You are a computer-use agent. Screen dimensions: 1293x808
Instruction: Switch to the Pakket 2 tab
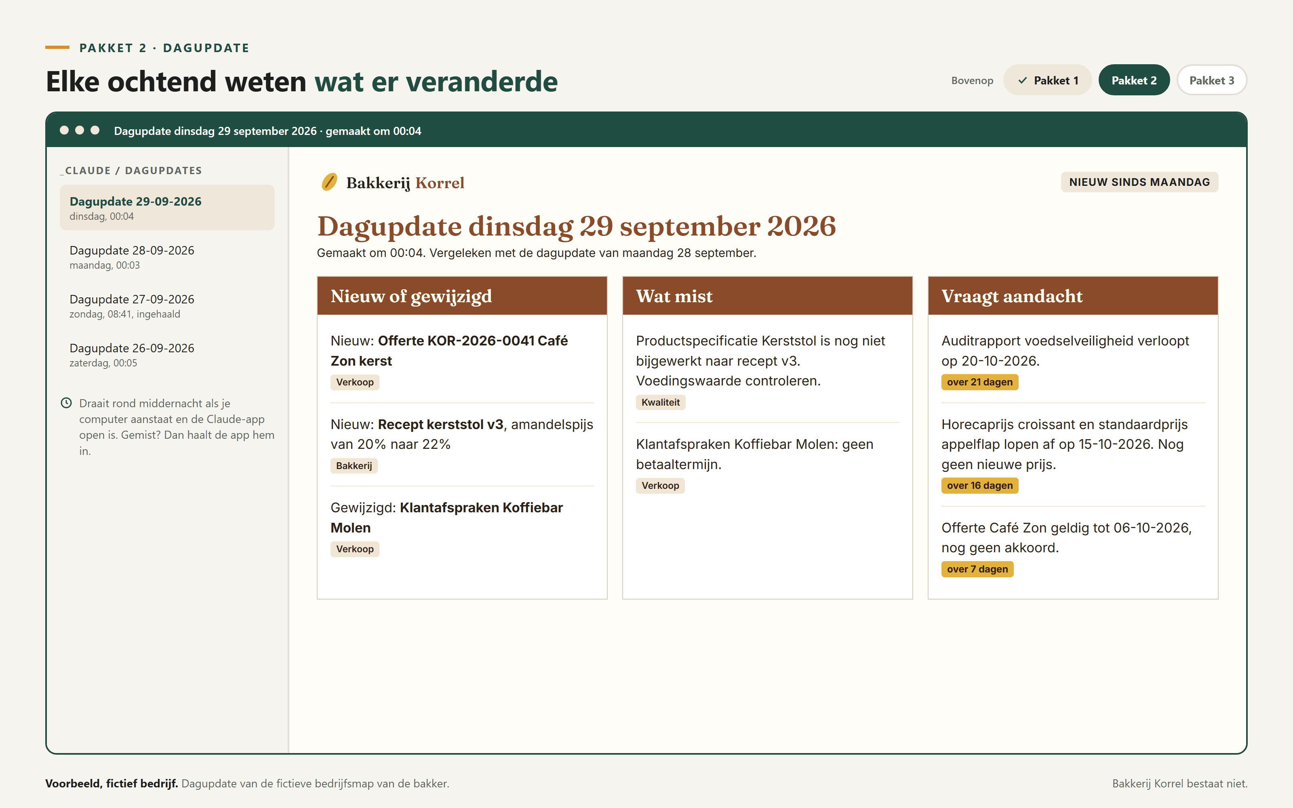pos(1134,80)
